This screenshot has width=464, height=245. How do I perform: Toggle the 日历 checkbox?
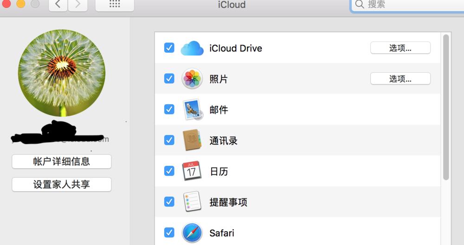[169, 170]
